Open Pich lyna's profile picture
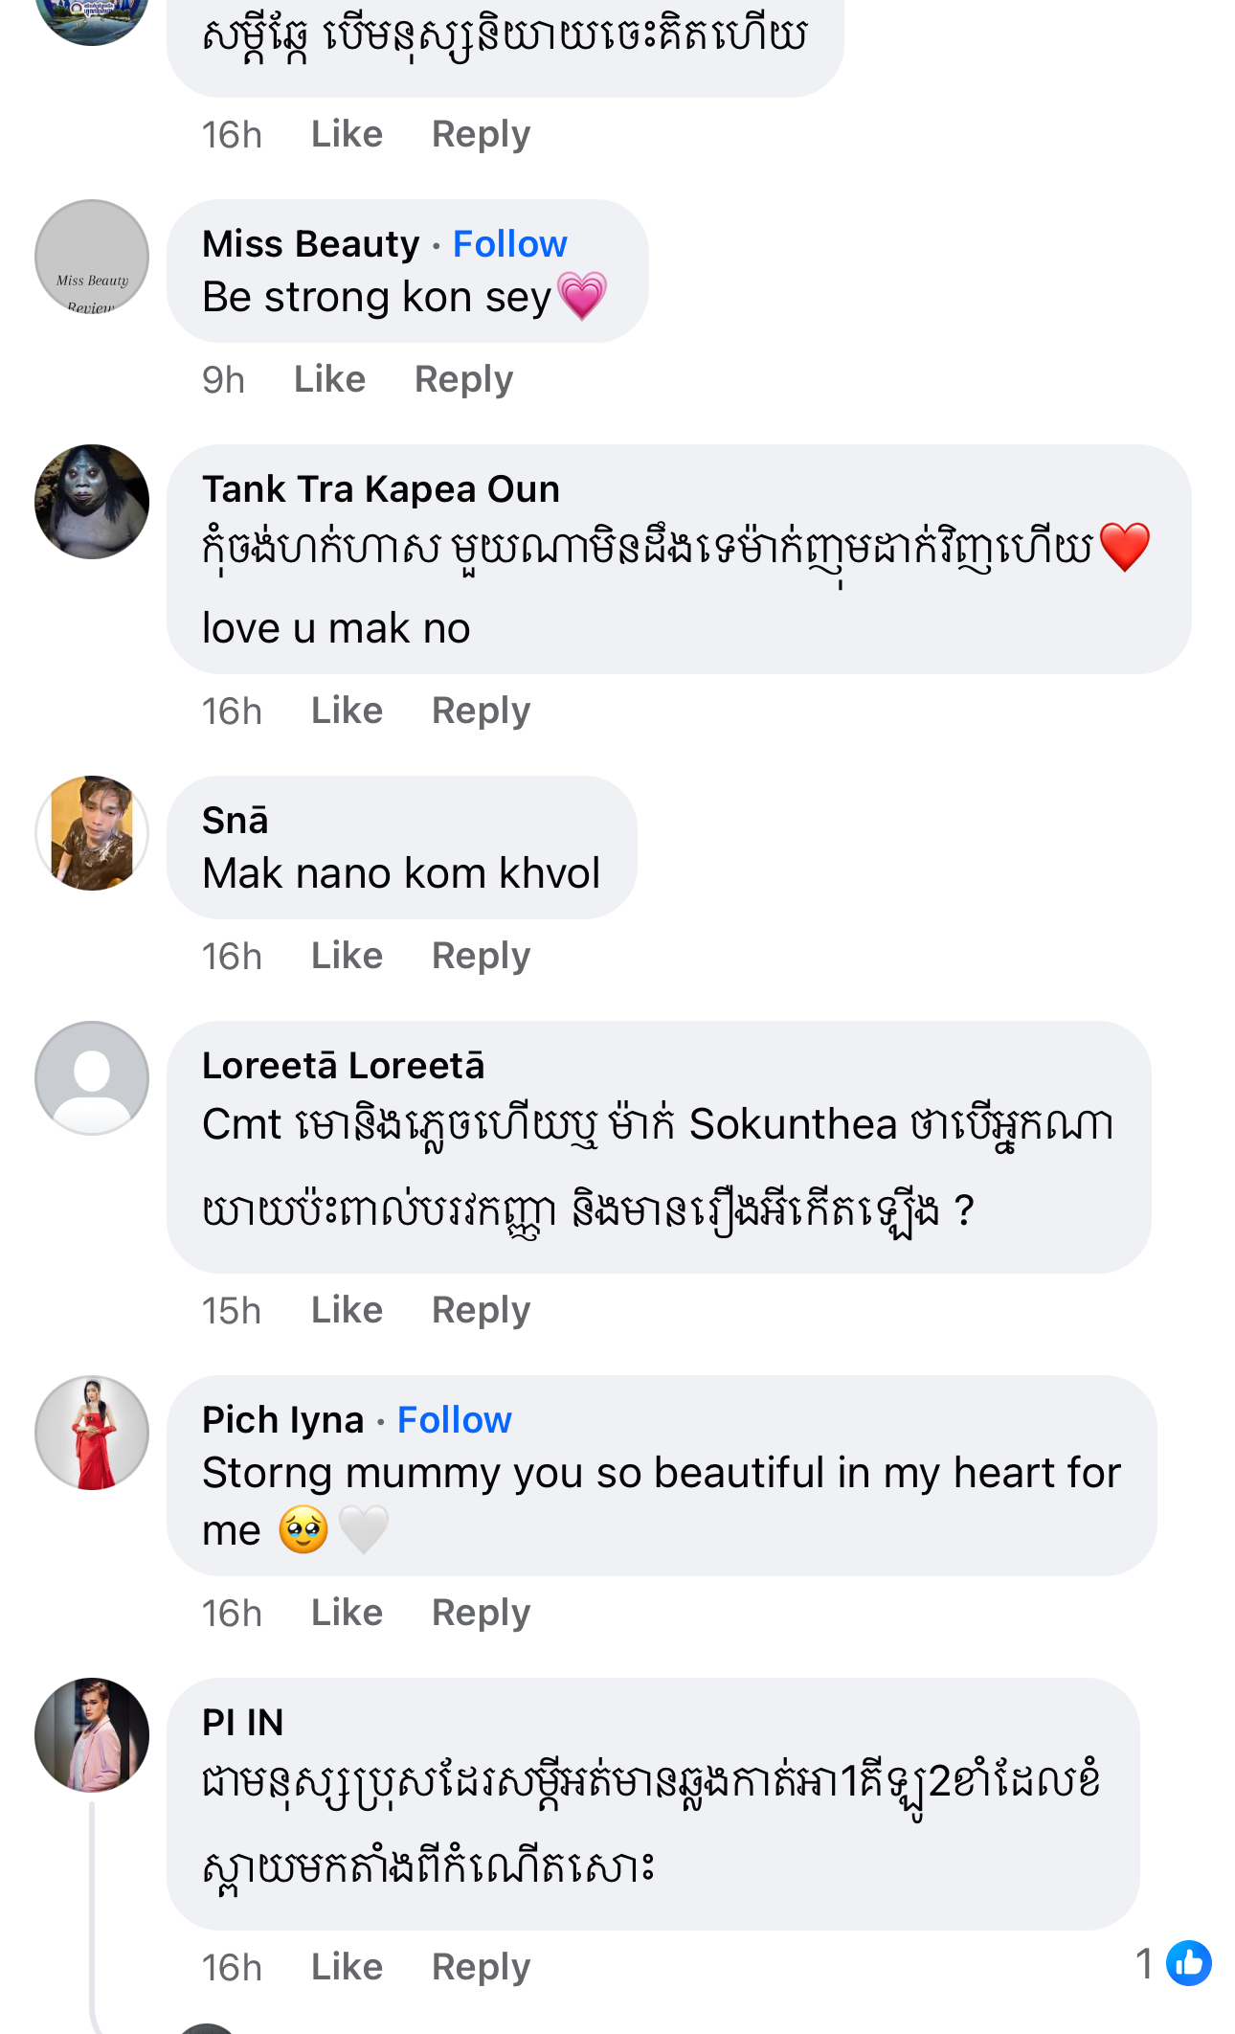The width and height of the screenshot is (1235, 2034). [x=92, y=1433]
